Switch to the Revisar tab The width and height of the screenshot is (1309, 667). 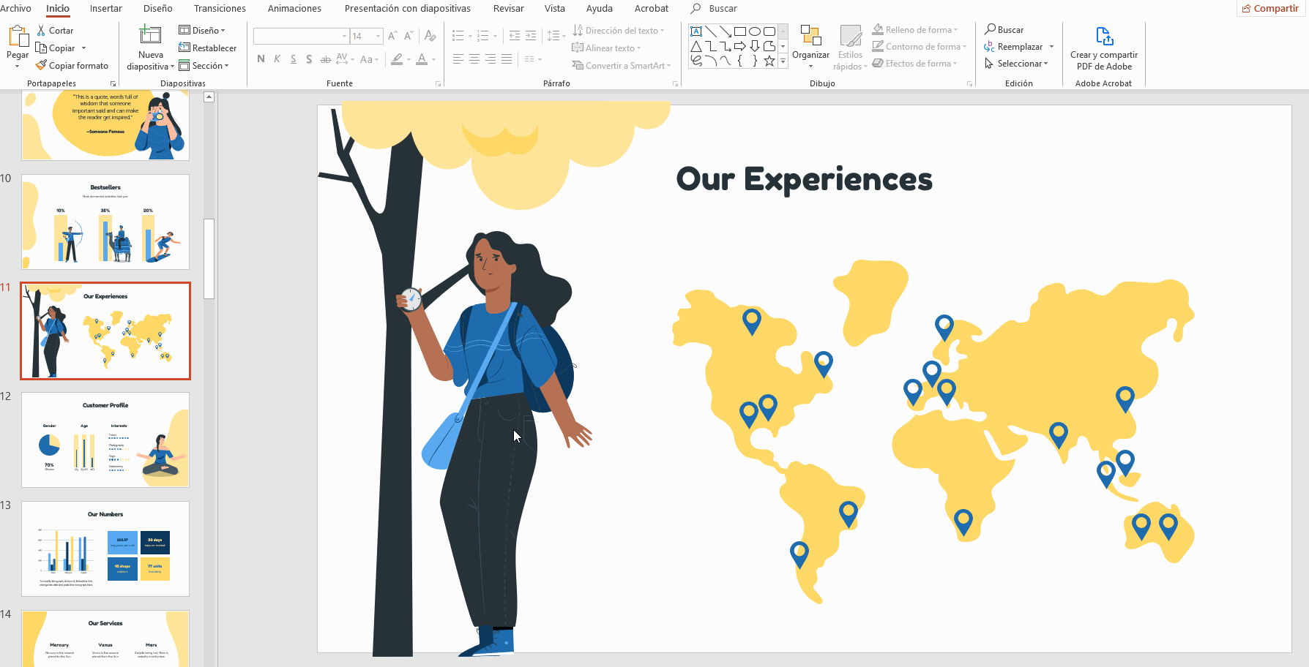tap(508, 8)
